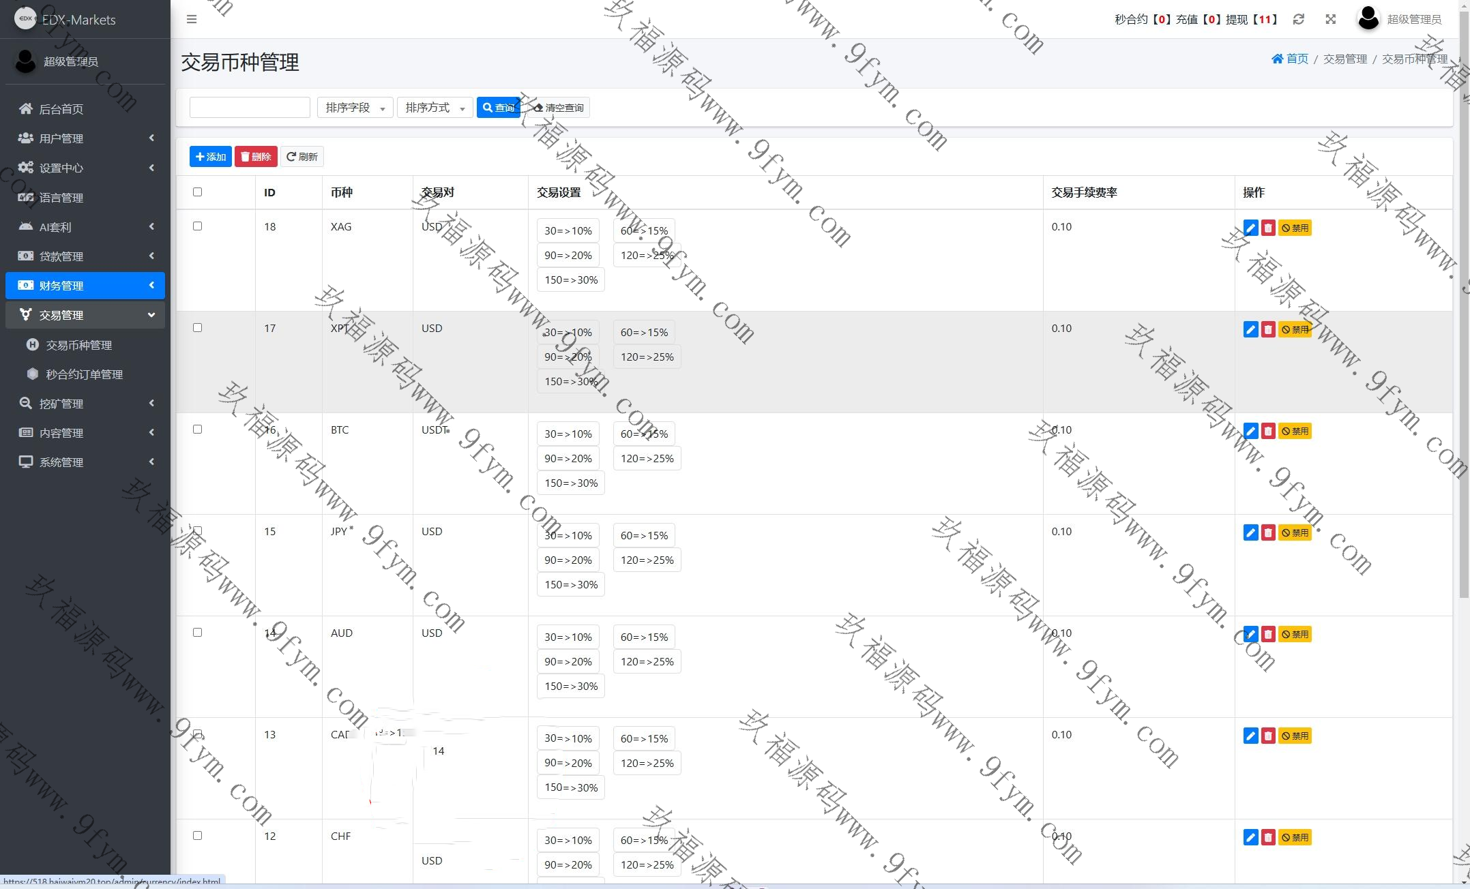Select 后台首页 in the sidebar
Viewport: 1470px width, 889px height.
(x=61, y=109)
